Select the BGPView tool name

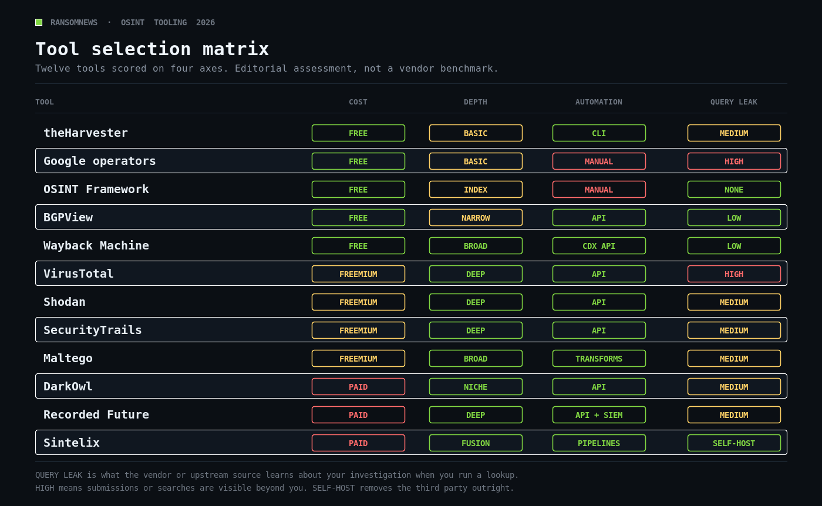pyautogui.click(x=68, y=217)
